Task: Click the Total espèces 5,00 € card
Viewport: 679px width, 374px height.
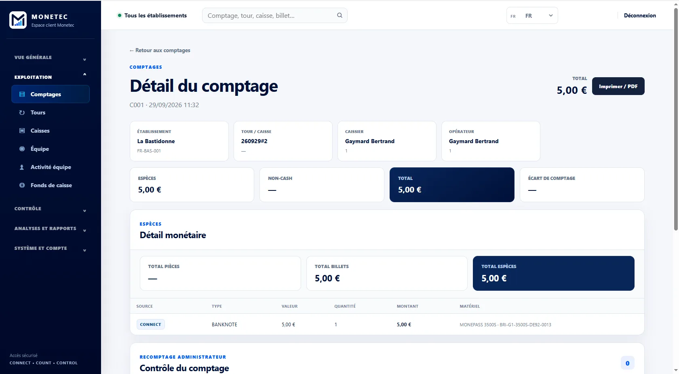Action: (x=553, y=273)
